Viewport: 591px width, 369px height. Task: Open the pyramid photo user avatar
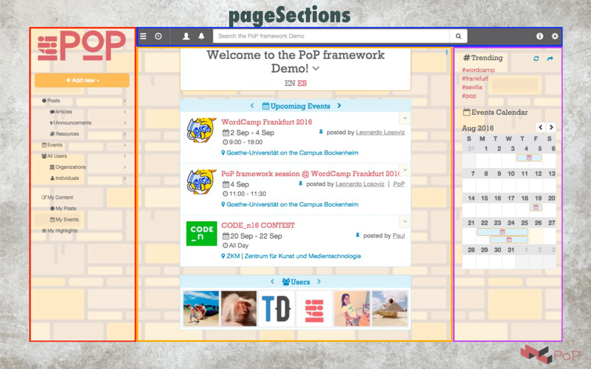tap(390, 308)
